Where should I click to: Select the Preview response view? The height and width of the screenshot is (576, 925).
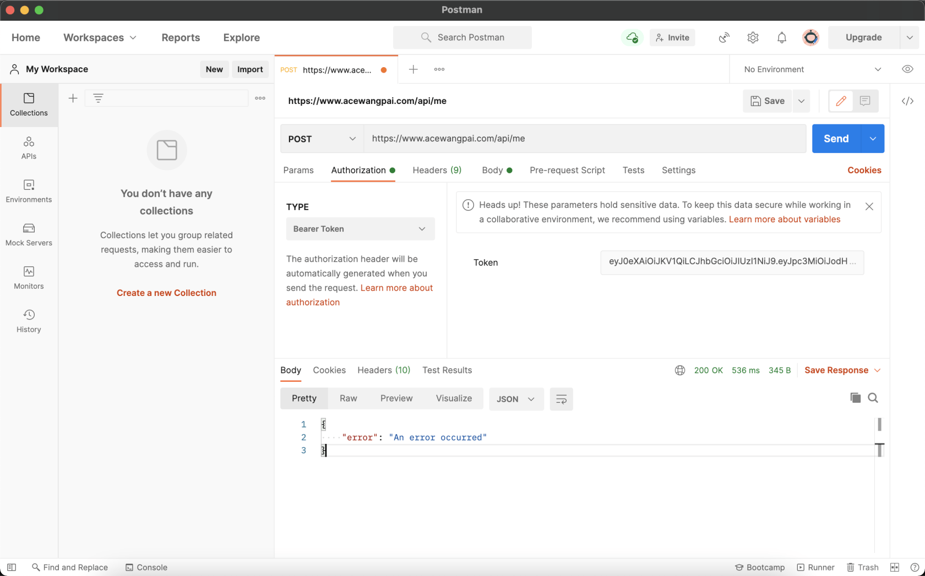coord(396,399)
